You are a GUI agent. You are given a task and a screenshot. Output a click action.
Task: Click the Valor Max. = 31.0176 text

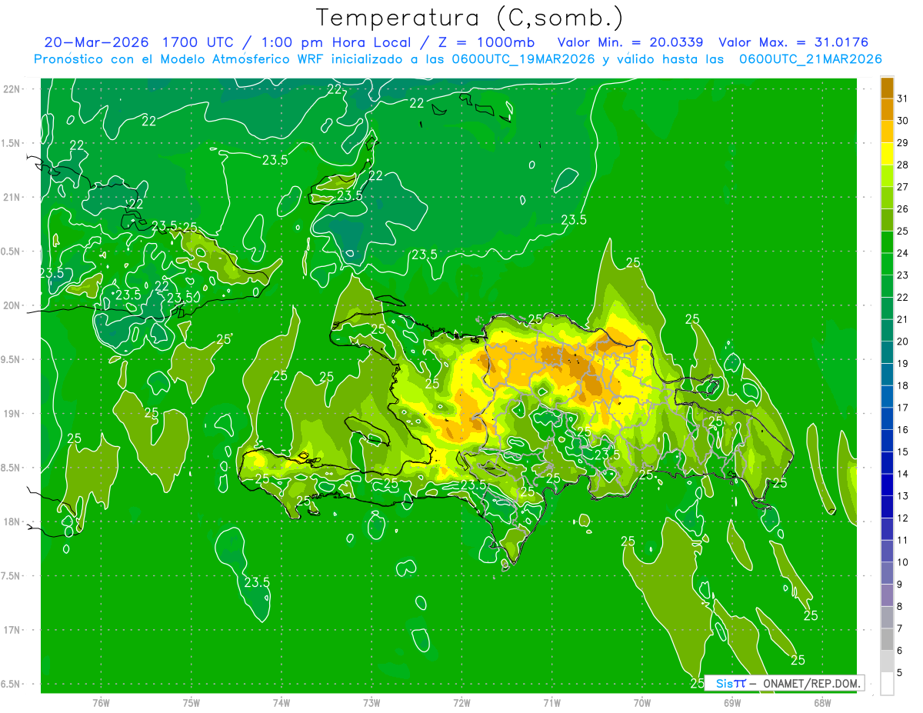(x=793, y=42)
